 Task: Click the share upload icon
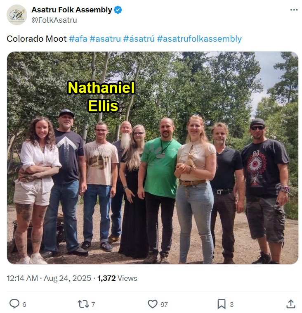pos(291,304)
